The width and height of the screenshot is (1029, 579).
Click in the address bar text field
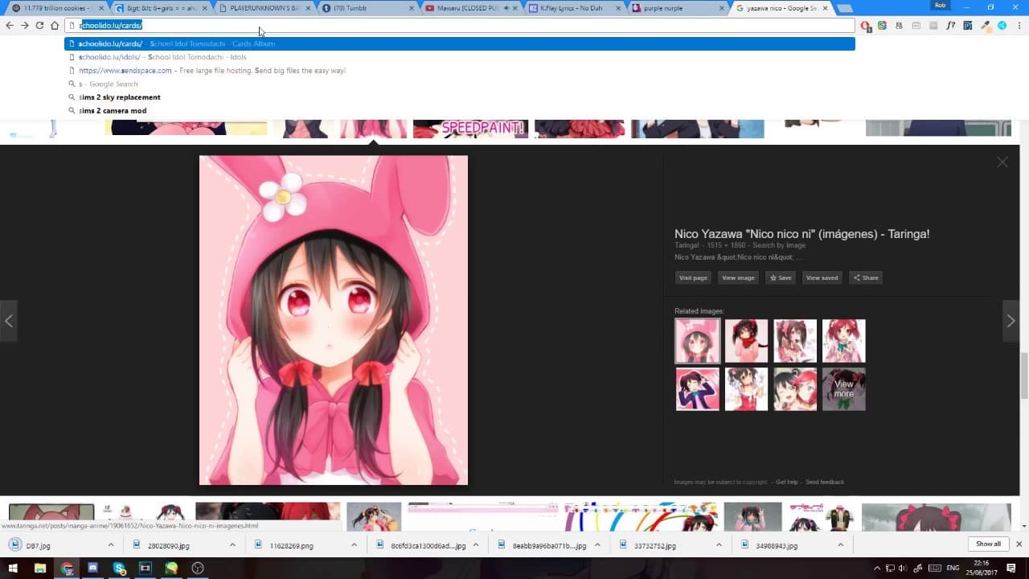pos(460,26)
